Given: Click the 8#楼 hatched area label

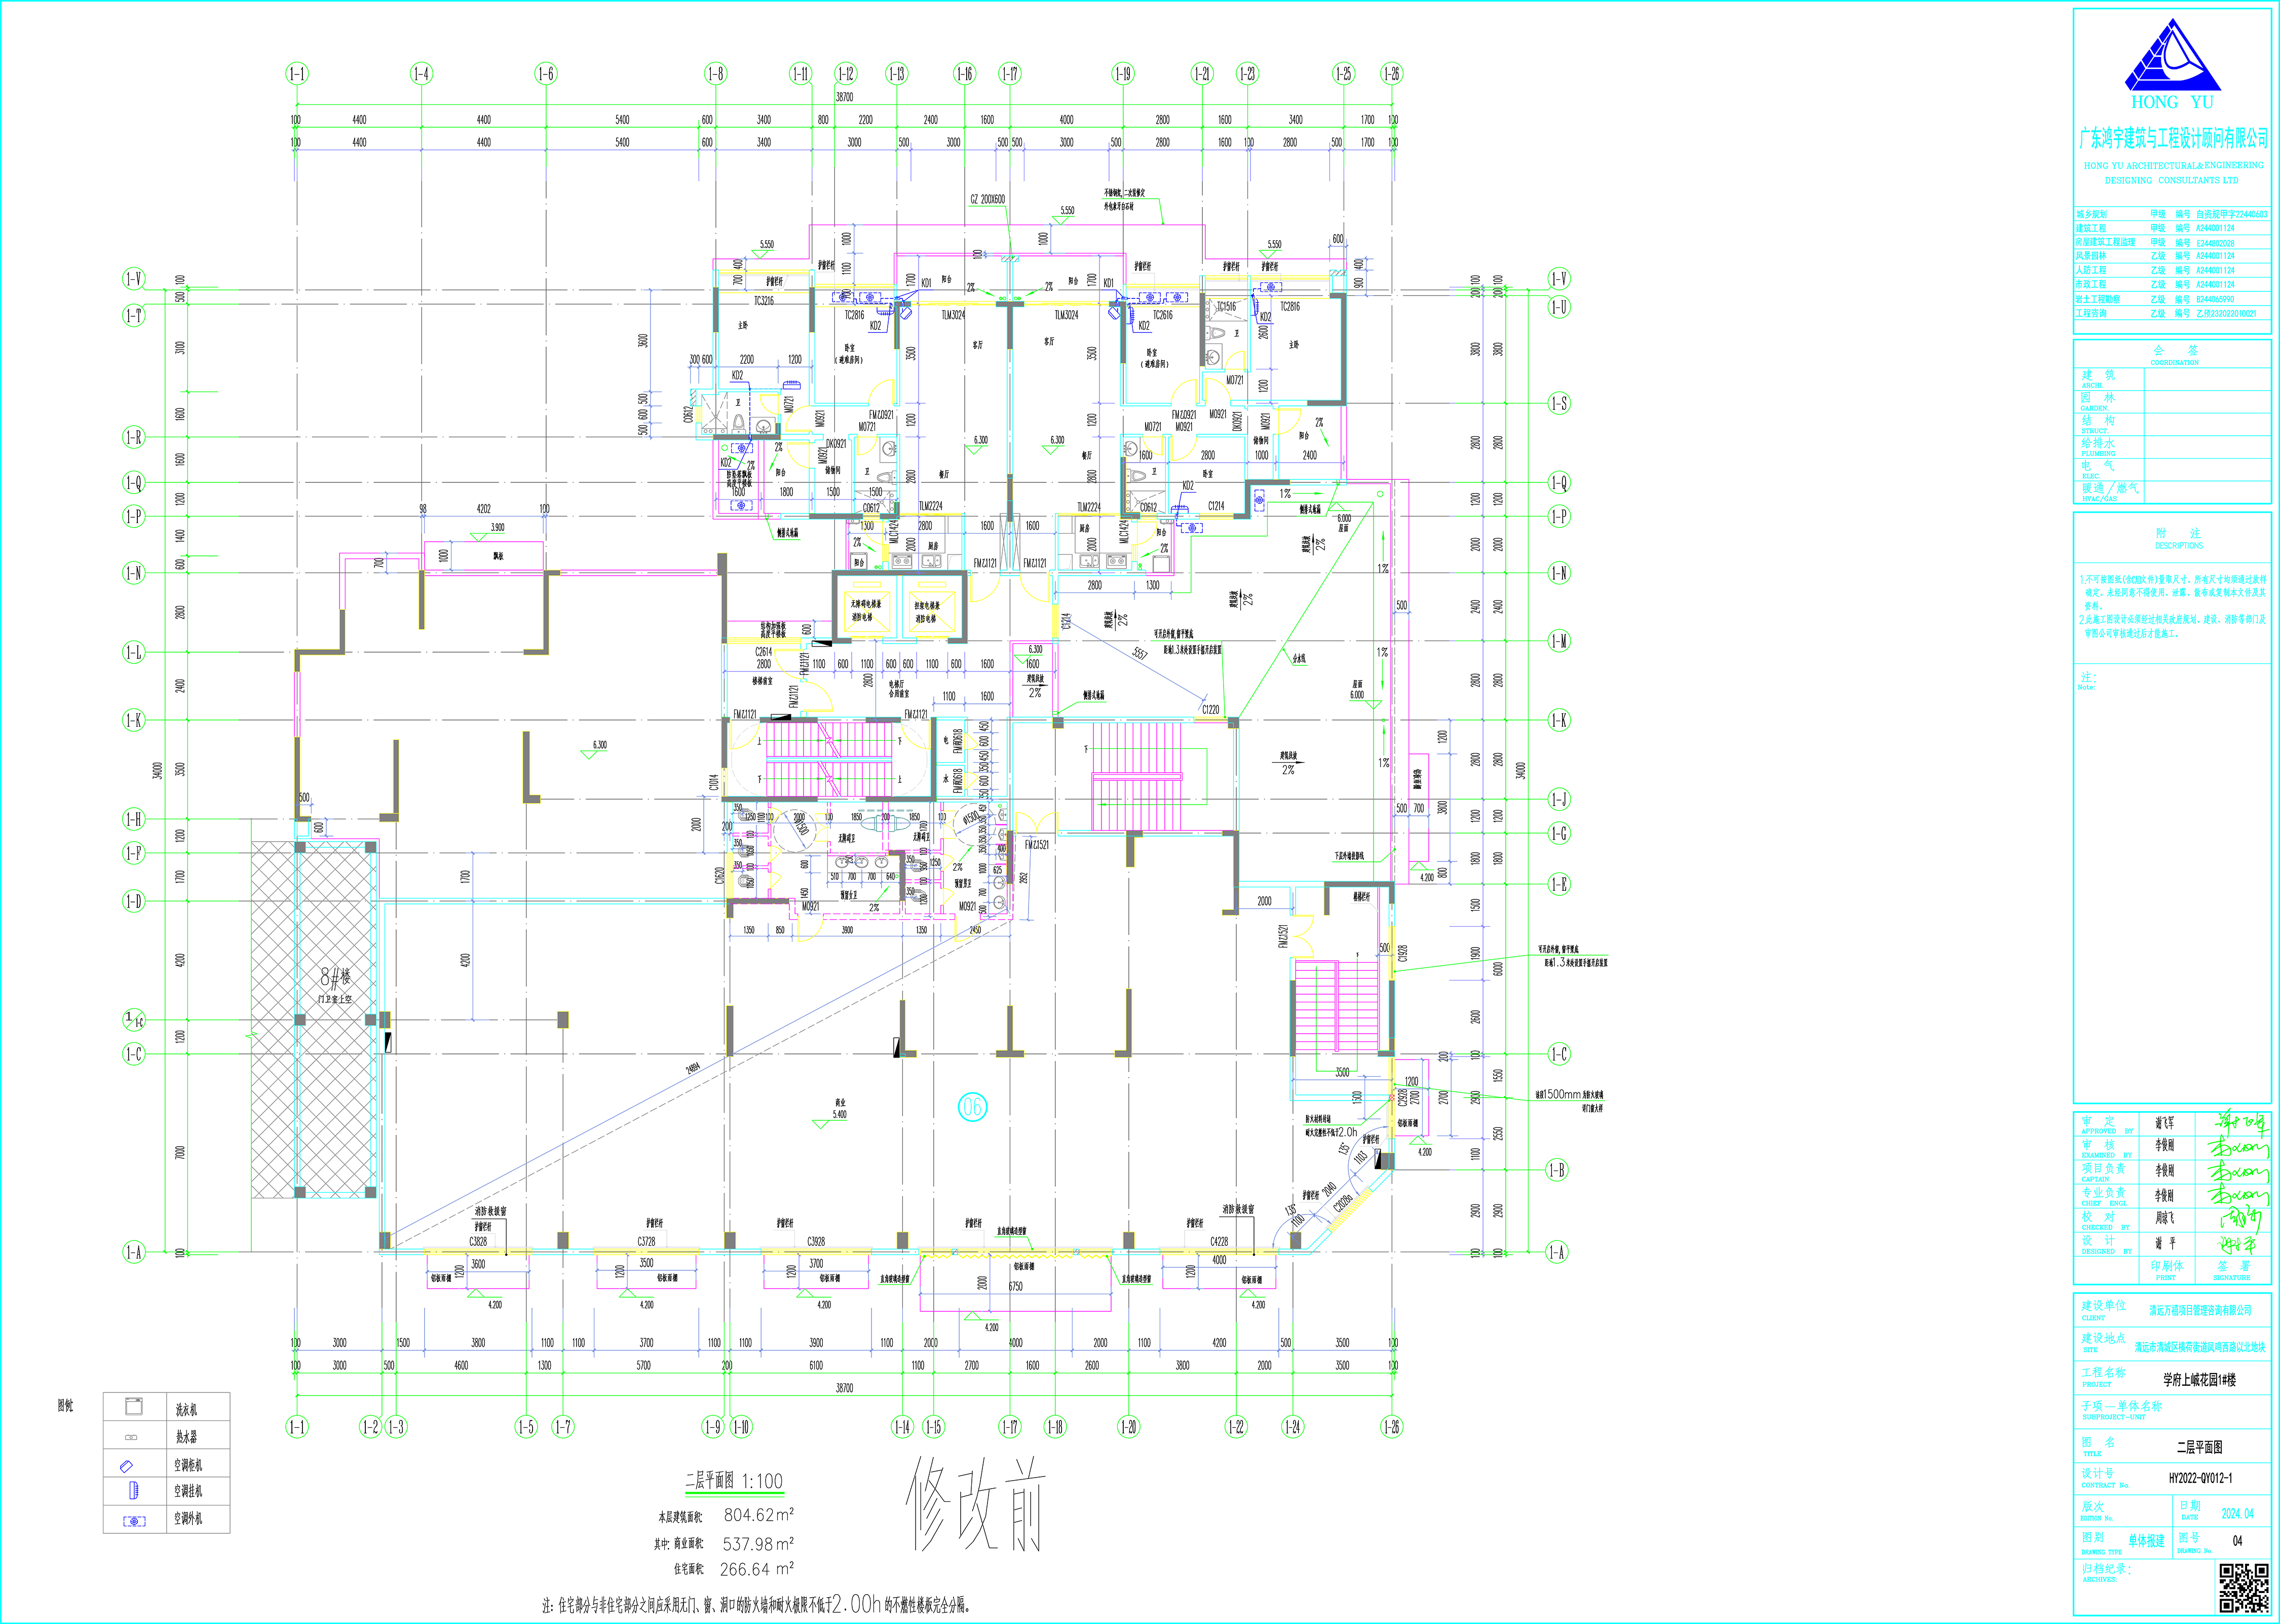Looking at the screenshot, I should 336,976.
